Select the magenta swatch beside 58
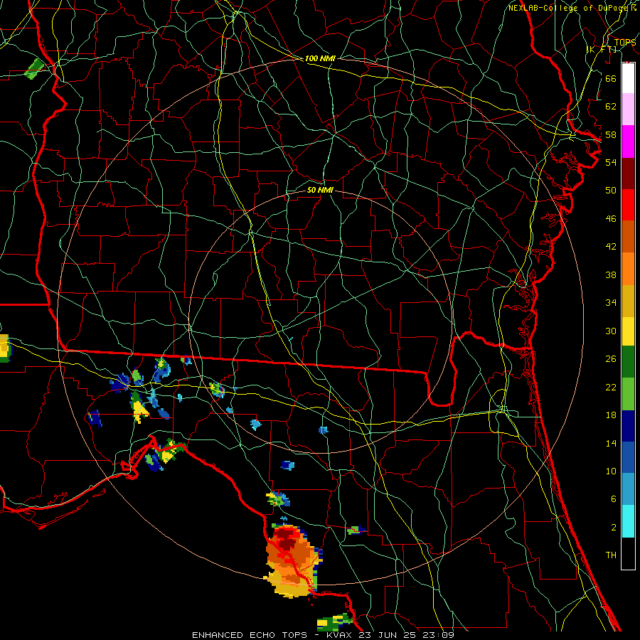This screenshot has height=640, width=640. [x=628, y=142]
